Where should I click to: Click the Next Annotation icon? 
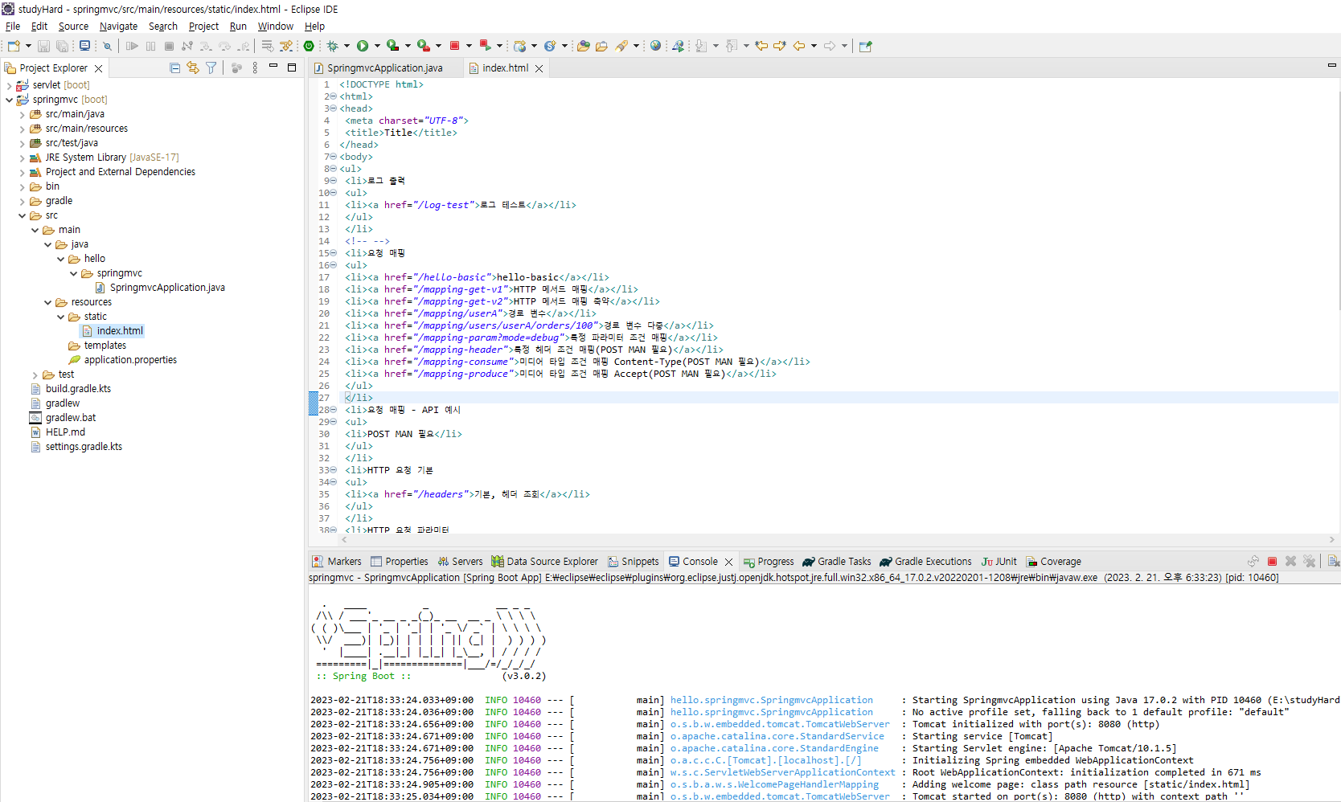(701, 46)
